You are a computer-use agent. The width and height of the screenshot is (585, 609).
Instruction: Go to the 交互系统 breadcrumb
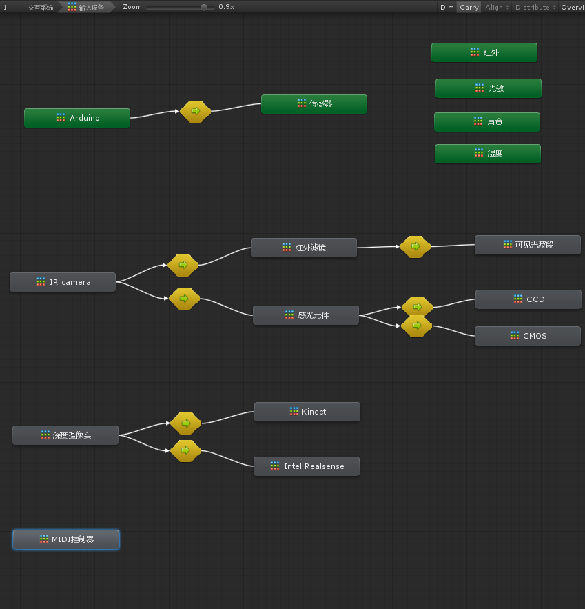[x=41, y=8]
